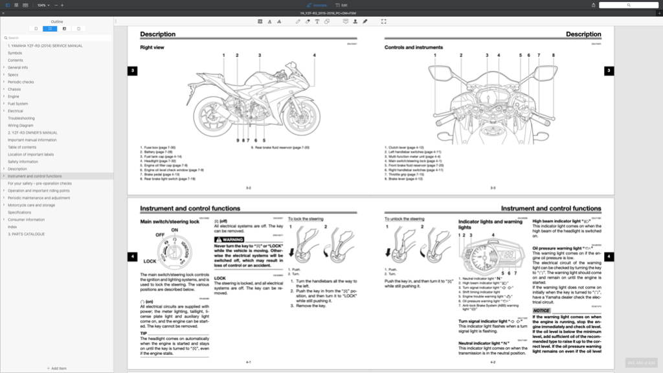663x373 pixels.
Task: Select the text annotation tool
Action: pyautogui.click(x=317, y=21)
